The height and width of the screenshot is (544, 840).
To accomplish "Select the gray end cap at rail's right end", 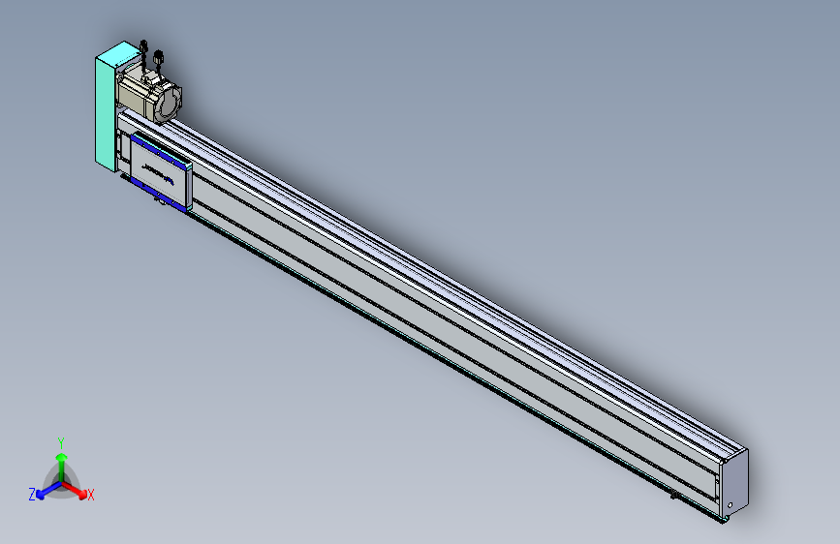I will (734, 485).
